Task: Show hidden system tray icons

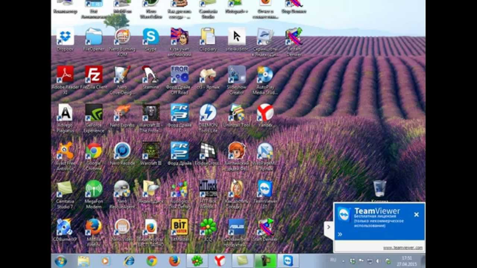Action: pos(343,261)
